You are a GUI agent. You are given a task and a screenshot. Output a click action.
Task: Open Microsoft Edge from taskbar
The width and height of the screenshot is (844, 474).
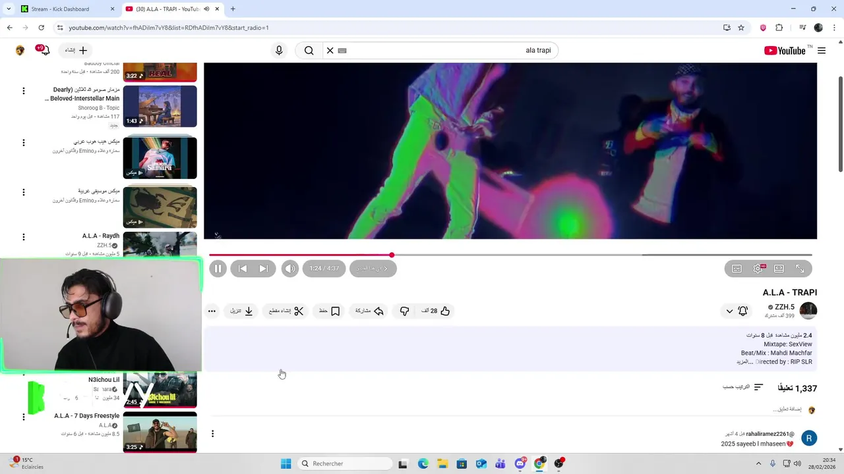point(423,463)
